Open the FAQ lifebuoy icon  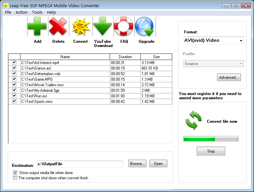(124, 26)
